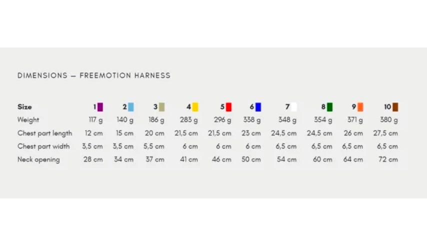Image resolution: width=427 pixels, height=243 pixels.
Task: Click the Chest part width label
Action: (x=43, y=146)
